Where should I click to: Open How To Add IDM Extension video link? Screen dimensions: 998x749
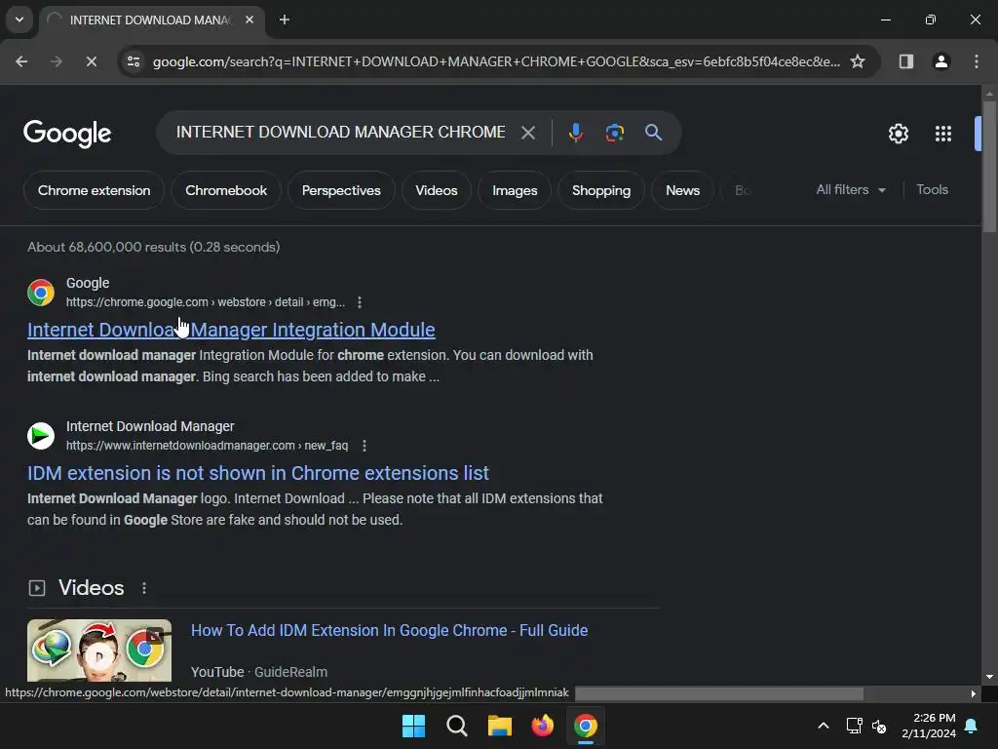point(390,631)
